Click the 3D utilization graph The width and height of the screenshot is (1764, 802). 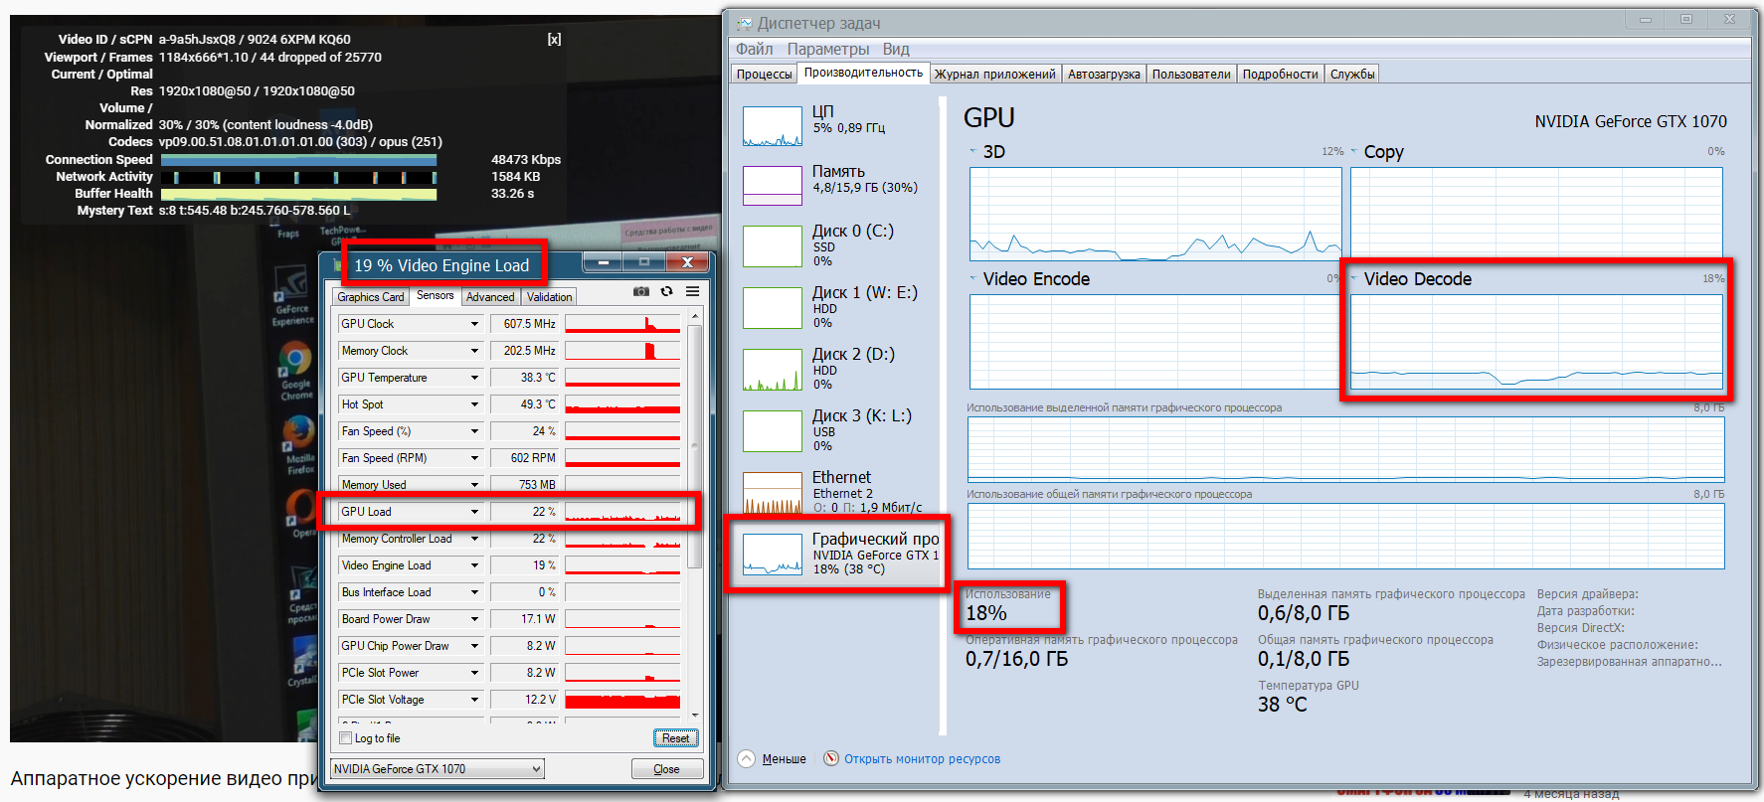pyautogui.click(x=1155, y=214)
